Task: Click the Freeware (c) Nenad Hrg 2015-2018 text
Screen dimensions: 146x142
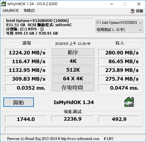Action: point(32,139)
